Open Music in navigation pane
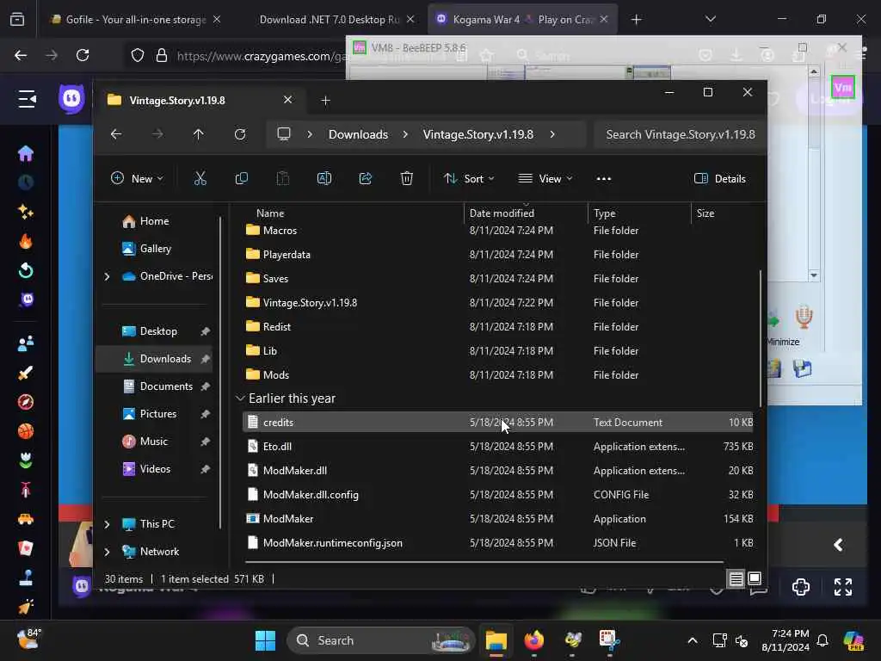Screen dimensions: 881x661 tap(153, 442)
